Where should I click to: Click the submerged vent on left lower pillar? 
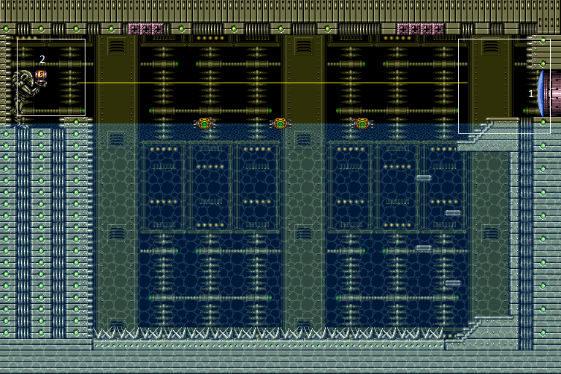click(x=117, y=232)
